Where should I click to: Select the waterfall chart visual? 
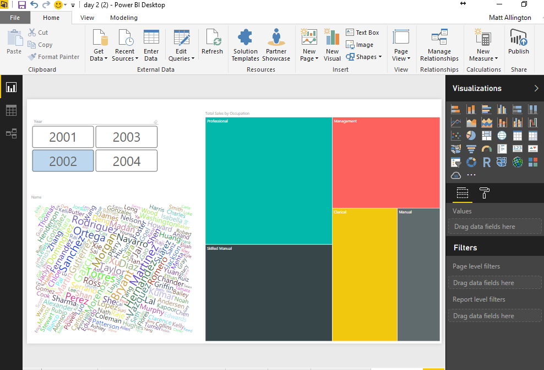point(533,122)
